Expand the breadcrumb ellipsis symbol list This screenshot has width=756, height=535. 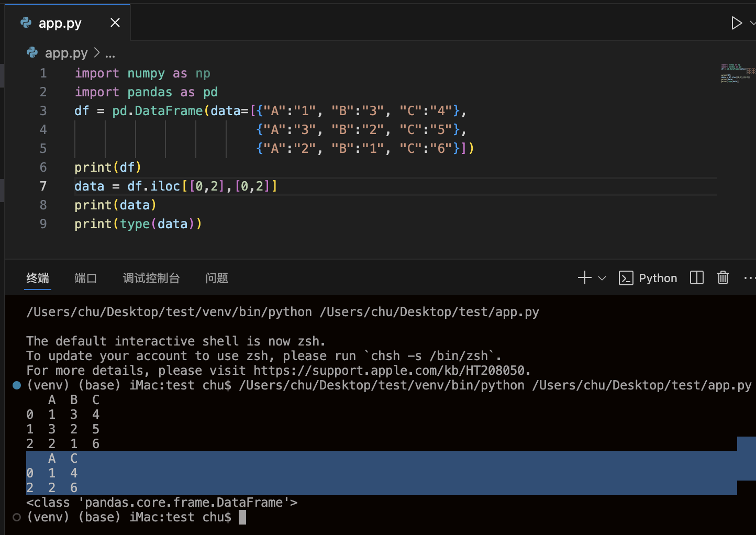110,53
